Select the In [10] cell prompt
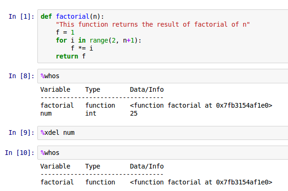The image size is (288, 191). coord(20,153)
